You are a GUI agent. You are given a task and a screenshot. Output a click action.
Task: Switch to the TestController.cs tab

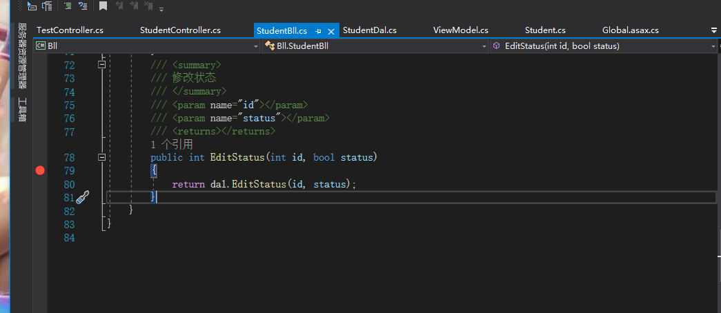pos(70,30)
